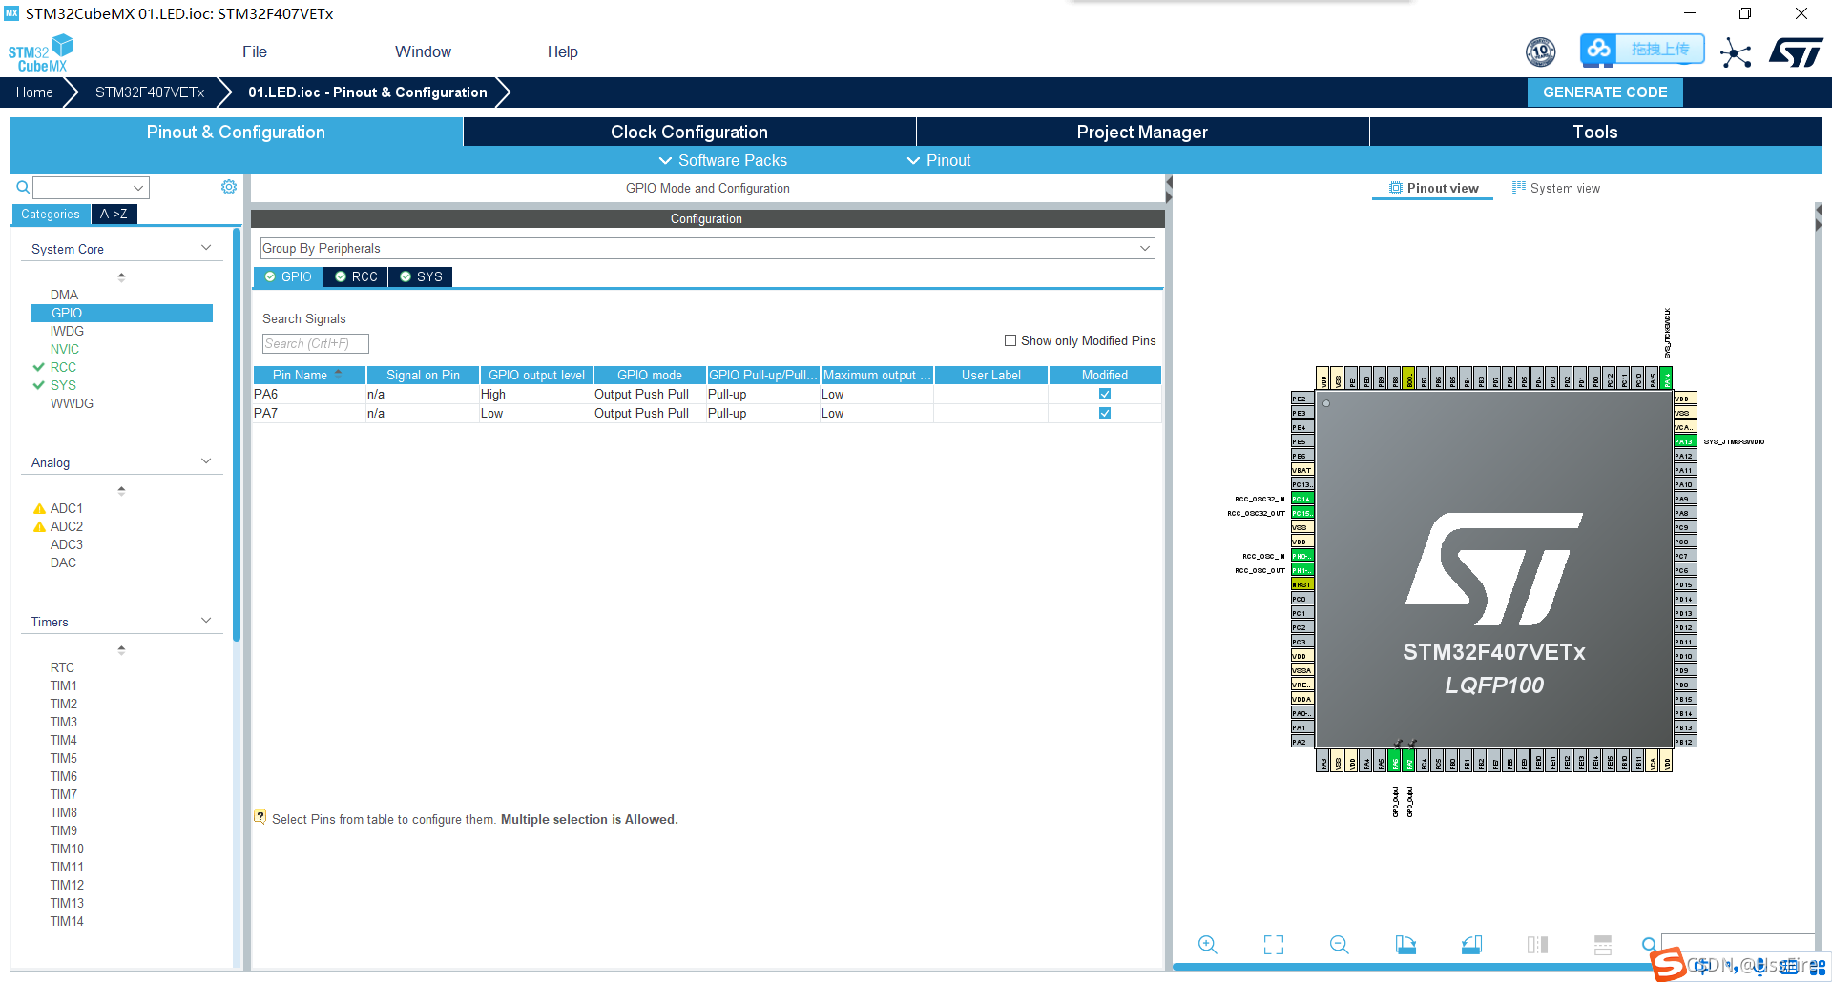
Task: Sort table by GPIO mode column
Action: click(650, 375)
